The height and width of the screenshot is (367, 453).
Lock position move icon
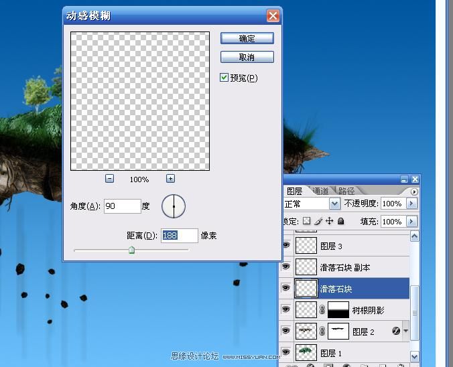pos(329,221)
